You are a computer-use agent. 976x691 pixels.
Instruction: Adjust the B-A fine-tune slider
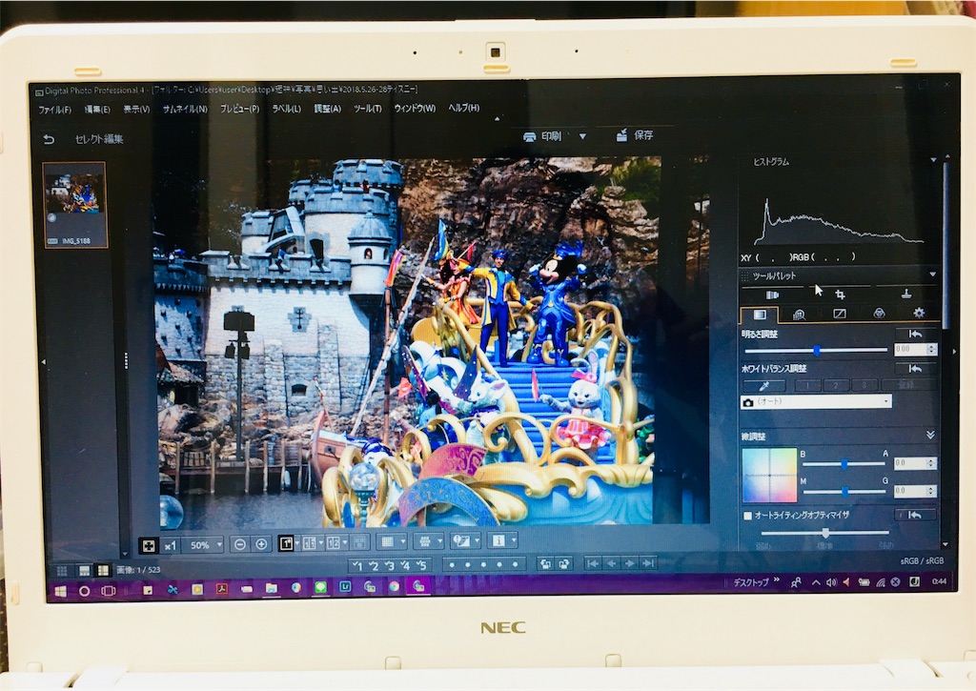(x=844, y=464)
